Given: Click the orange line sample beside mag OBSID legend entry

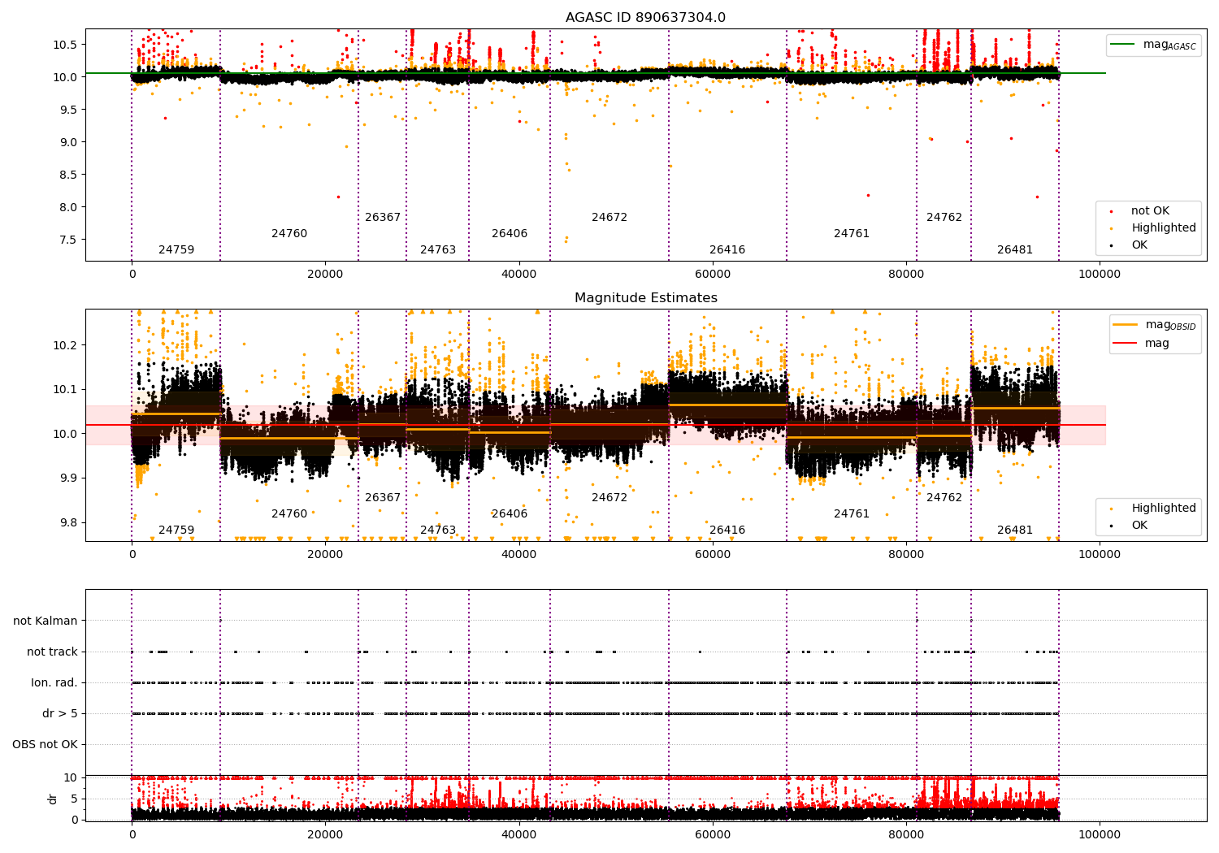Looking at the screenshot, I should (1126, 325).
